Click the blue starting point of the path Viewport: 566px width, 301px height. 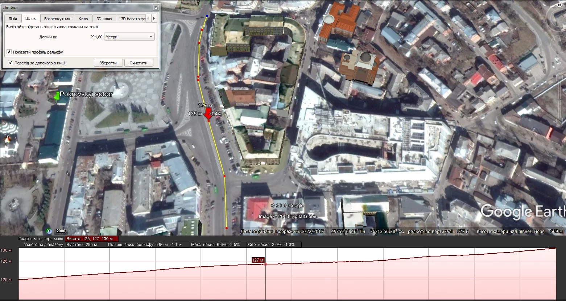tap(207, 16)
